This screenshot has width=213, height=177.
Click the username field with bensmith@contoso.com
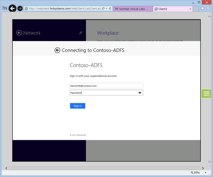(x=106, y=86)
